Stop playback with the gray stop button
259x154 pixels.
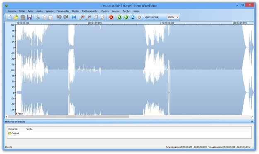(139, 17)
